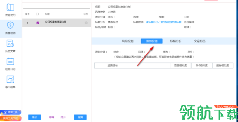Click the blue 检测 button
The height and width of the screenshot is (122, 238).
click(80, 117)
